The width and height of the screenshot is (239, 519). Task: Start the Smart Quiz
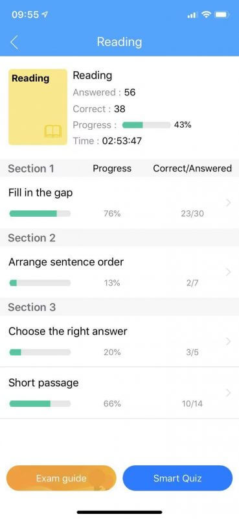(x=177, y=478)
